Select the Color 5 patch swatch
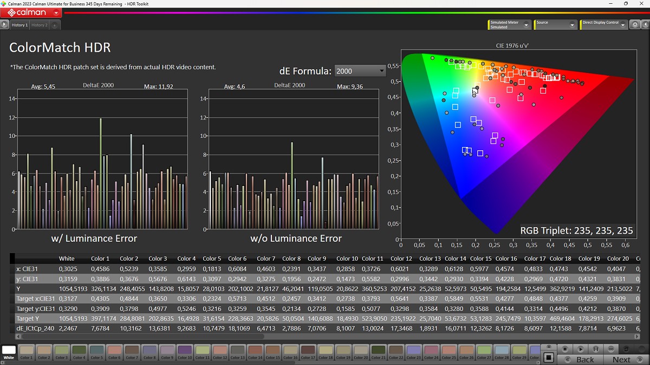650x365 pixels. 97,351
